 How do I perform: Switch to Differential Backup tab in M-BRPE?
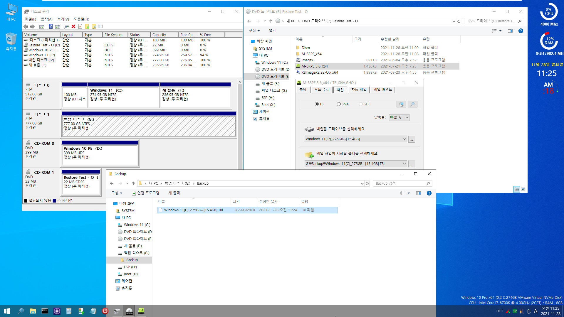359,90
